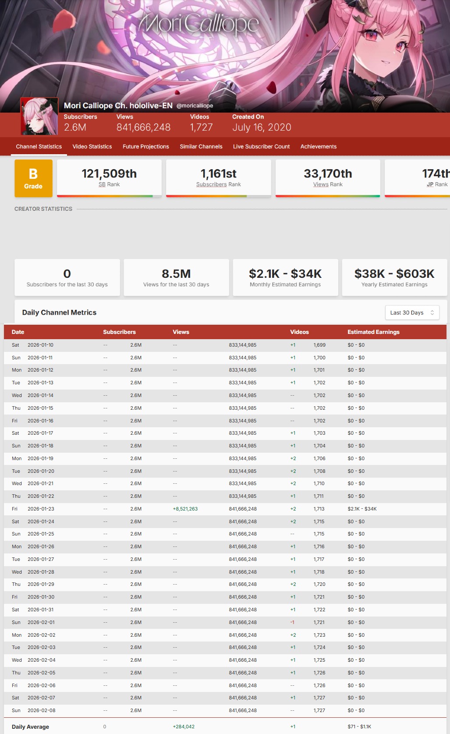This screenshot has height=734, width=450.
Task: Click the 2026-01-14 date cell
Action: pos(40,395)
